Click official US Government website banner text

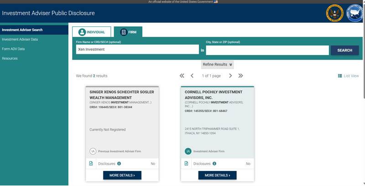[x=181, y=2]
